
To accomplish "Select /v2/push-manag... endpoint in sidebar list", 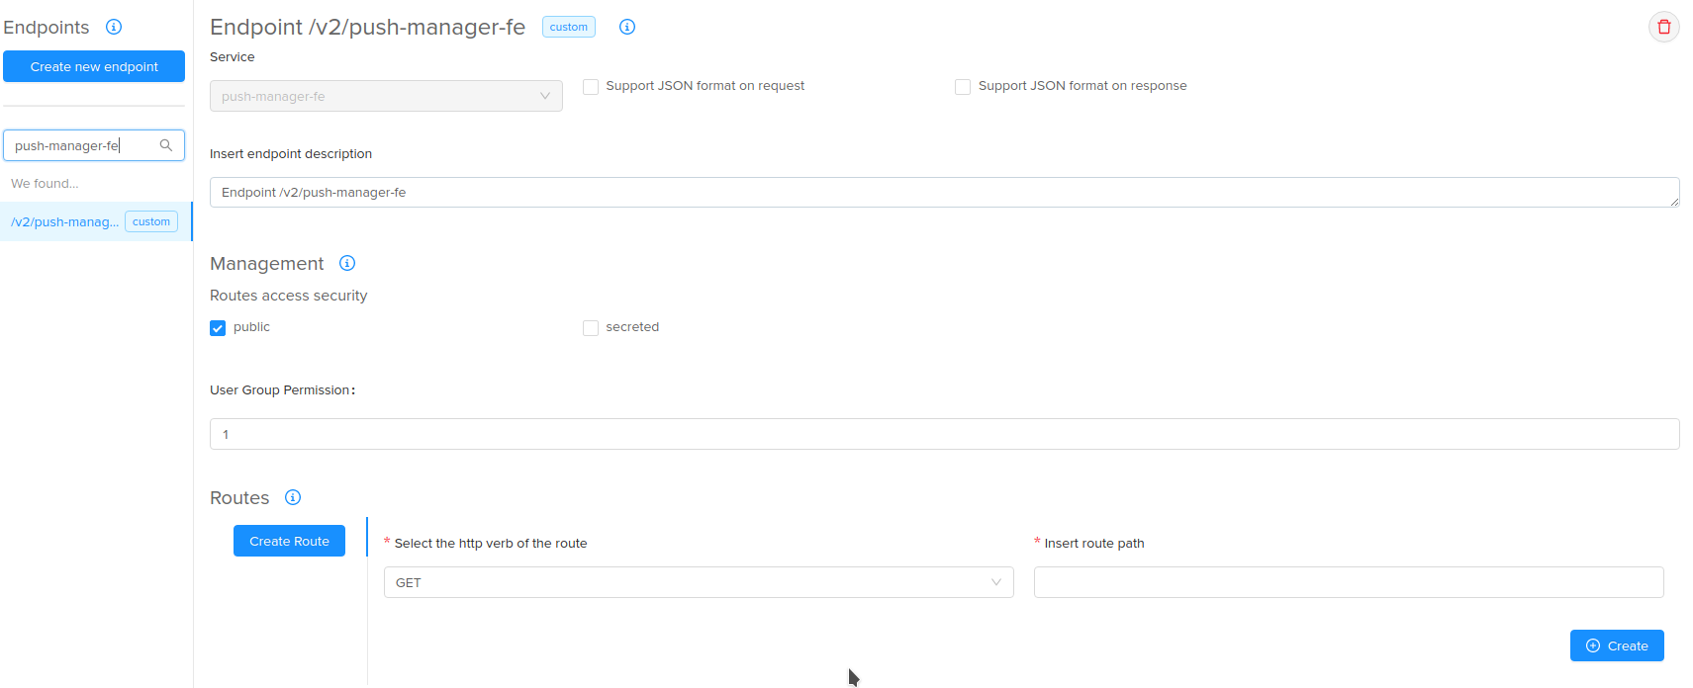I will (64, 221).
